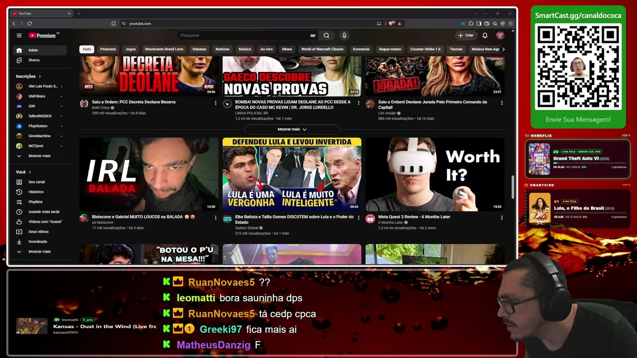Click 'Meta Quest 3 Review - 6 Months Later' title
This screenshot has height=358, width=637.
click(414, 217)
